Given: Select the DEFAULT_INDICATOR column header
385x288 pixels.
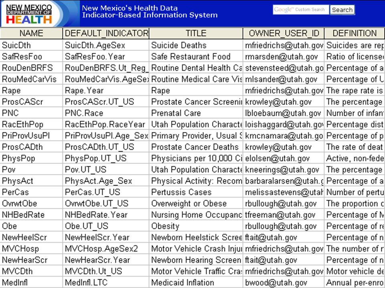Looking at the screenshot, I should pyautogui.click(x=106, y=33).
